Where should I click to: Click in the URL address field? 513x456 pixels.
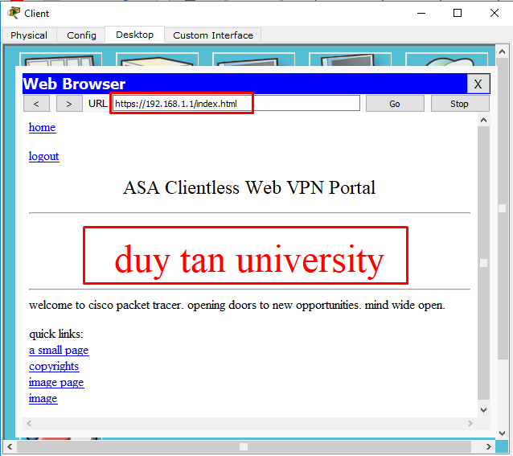236,104
